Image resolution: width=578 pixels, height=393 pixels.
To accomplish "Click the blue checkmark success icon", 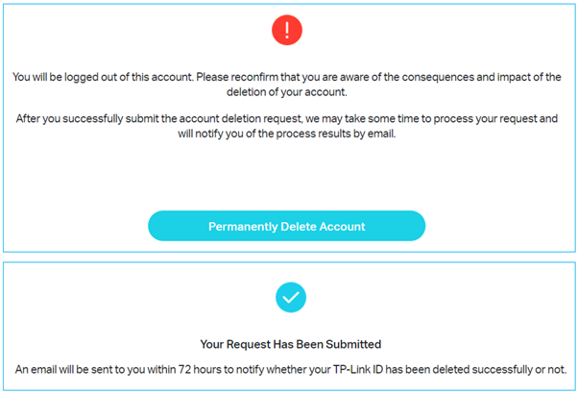I will (288, 298).
